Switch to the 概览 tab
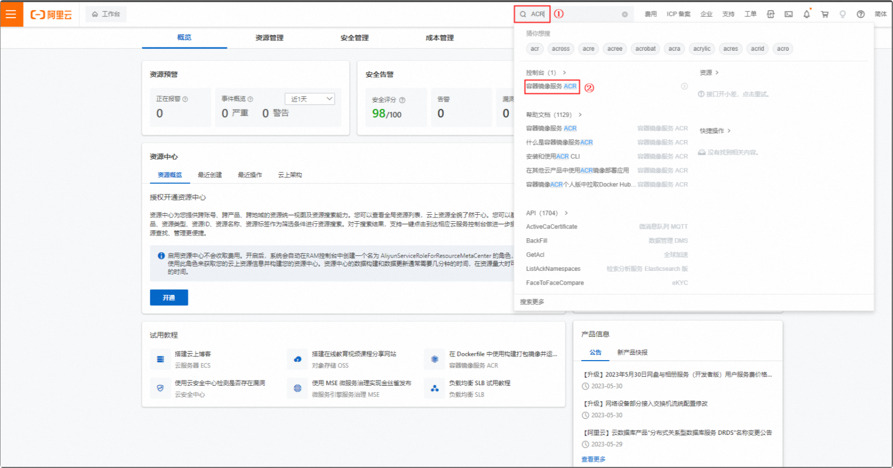 pos(184,37)
